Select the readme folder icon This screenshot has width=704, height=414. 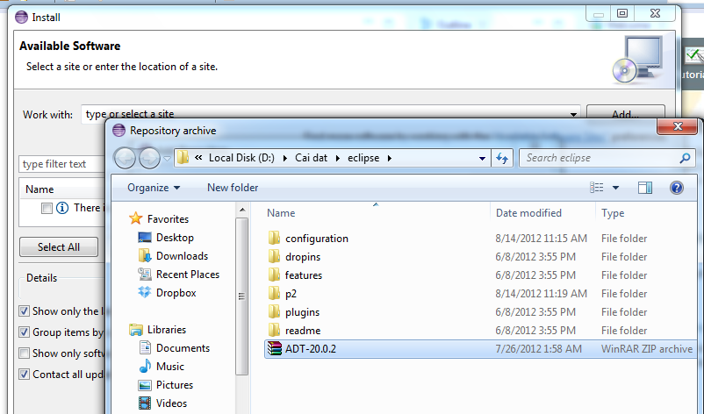coord(275,330)
